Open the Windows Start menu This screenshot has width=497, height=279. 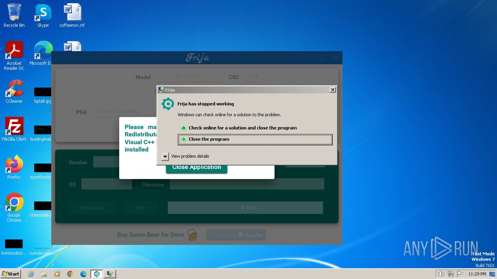pyautogui.click(x=11, y=274)
